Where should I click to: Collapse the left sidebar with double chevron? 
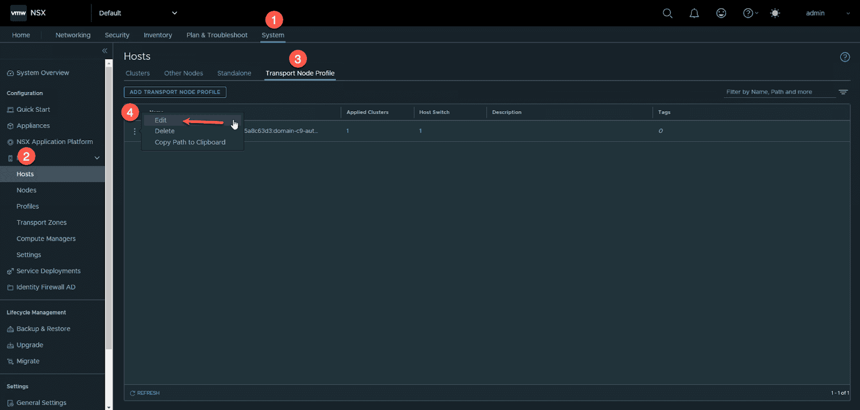105,51
